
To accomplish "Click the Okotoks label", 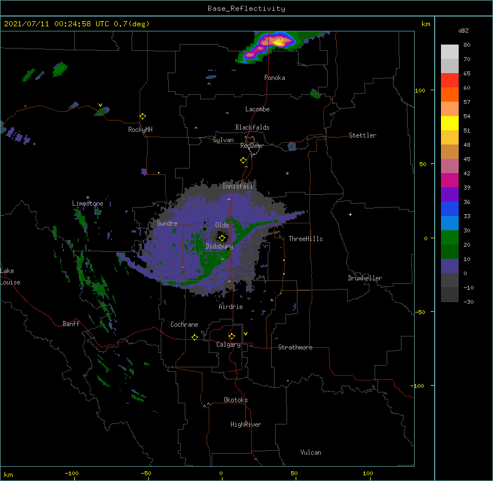I will pyautogui.click(x=236, y=400).
